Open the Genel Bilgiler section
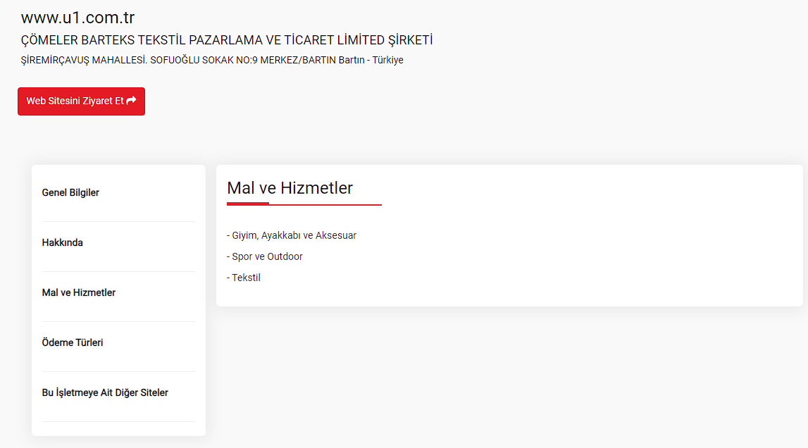Image resolution: width=808 pixels, height=448 pixels. 70,192
